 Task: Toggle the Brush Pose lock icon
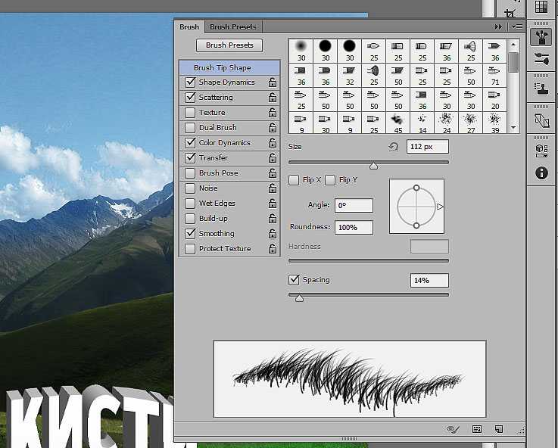pyautogui.click(x=273, y=173)
